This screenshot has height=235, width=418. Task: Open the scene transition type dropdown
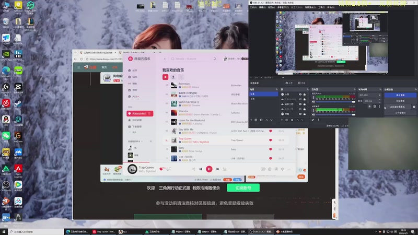[x=370, y=95]
